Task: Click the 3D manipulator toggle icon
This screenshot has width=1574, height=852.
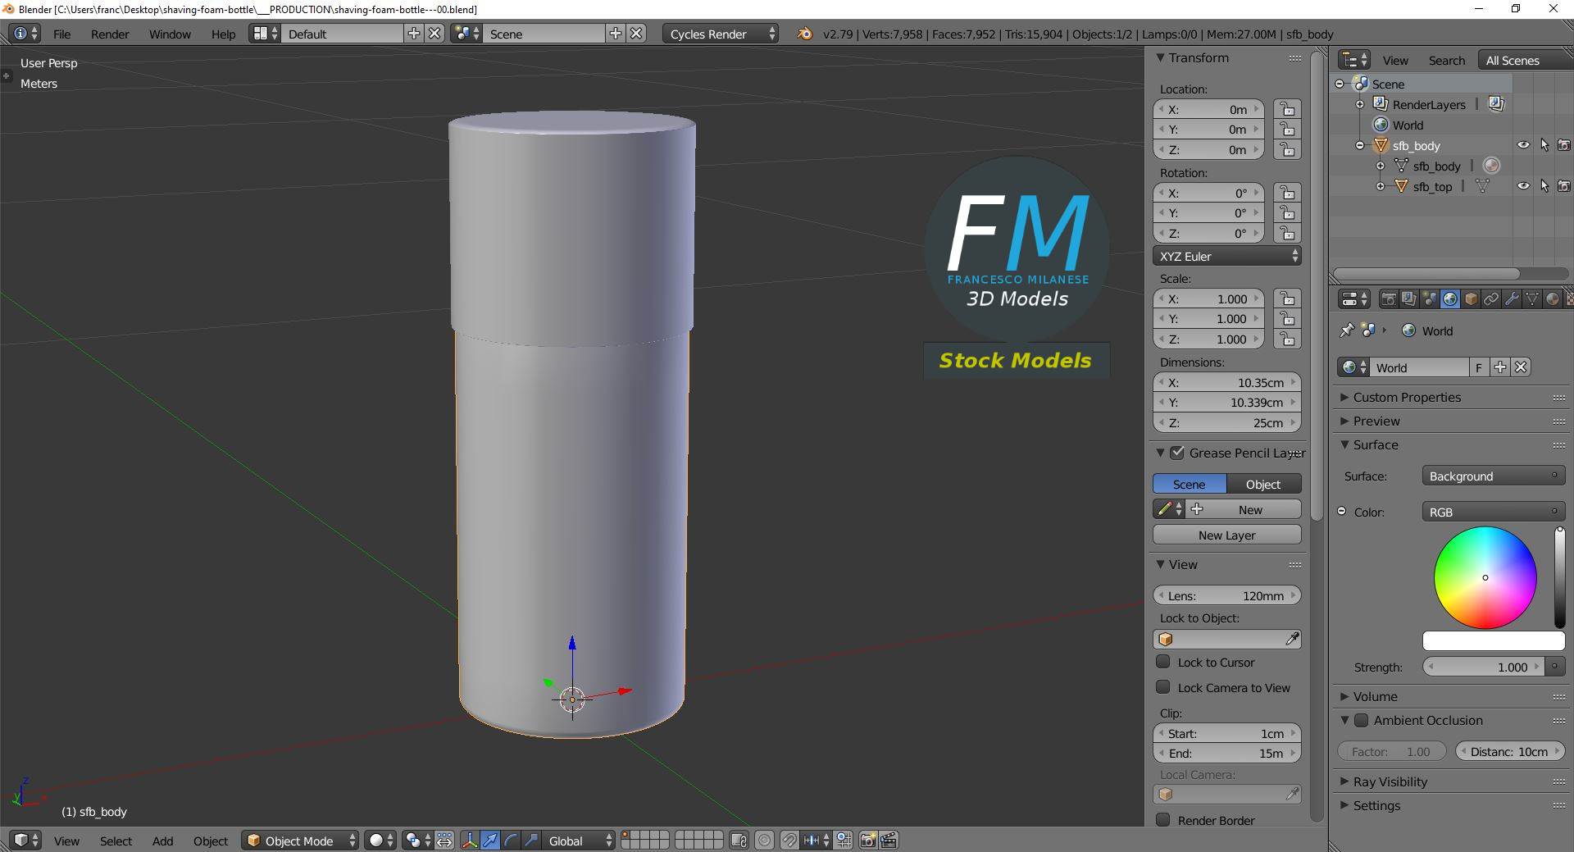Action: (x=470, y=841)
